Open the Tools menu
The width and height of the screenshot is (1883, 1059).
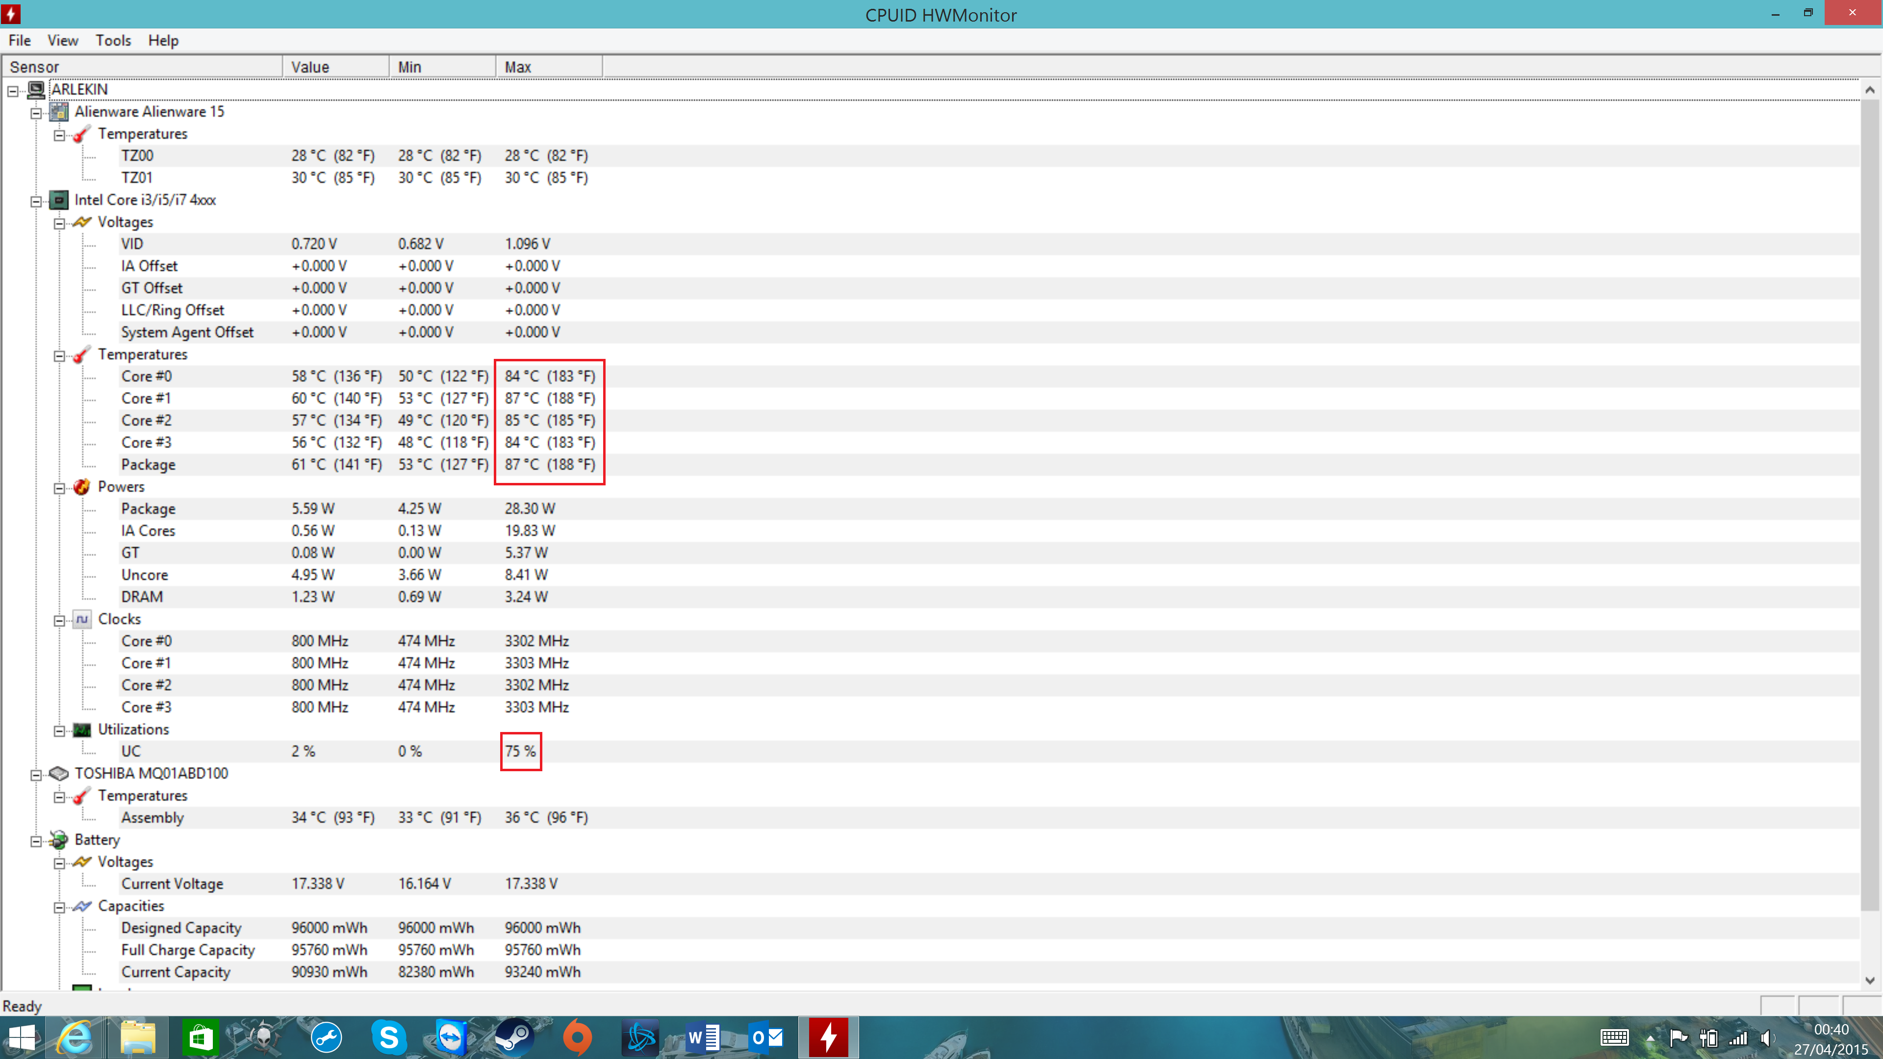pyautogui.click(x=113, y=40)
